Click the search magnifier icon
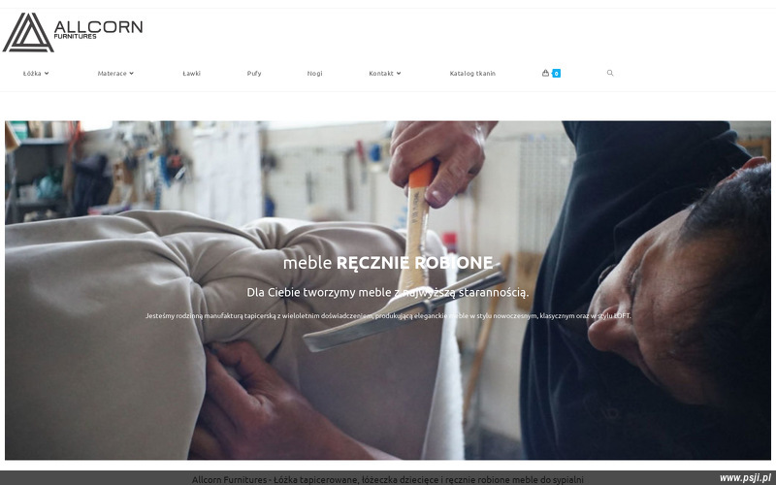The height and width of the screenshot is (485, 776). [x=610, y=73]
